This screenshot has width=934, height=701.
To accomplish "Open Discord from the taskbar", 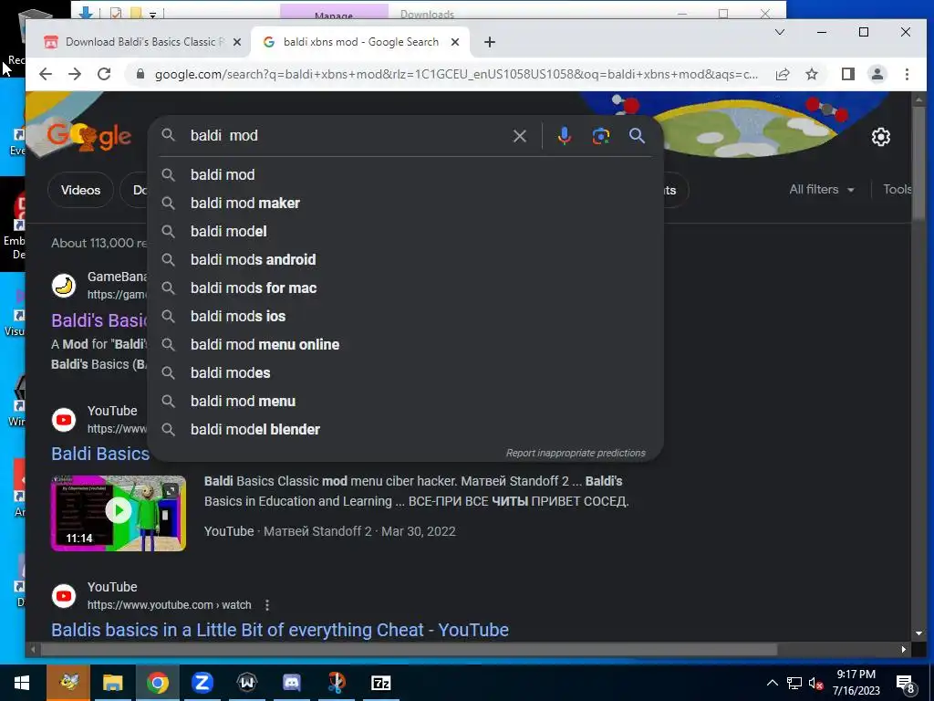I will coord(291,683).
